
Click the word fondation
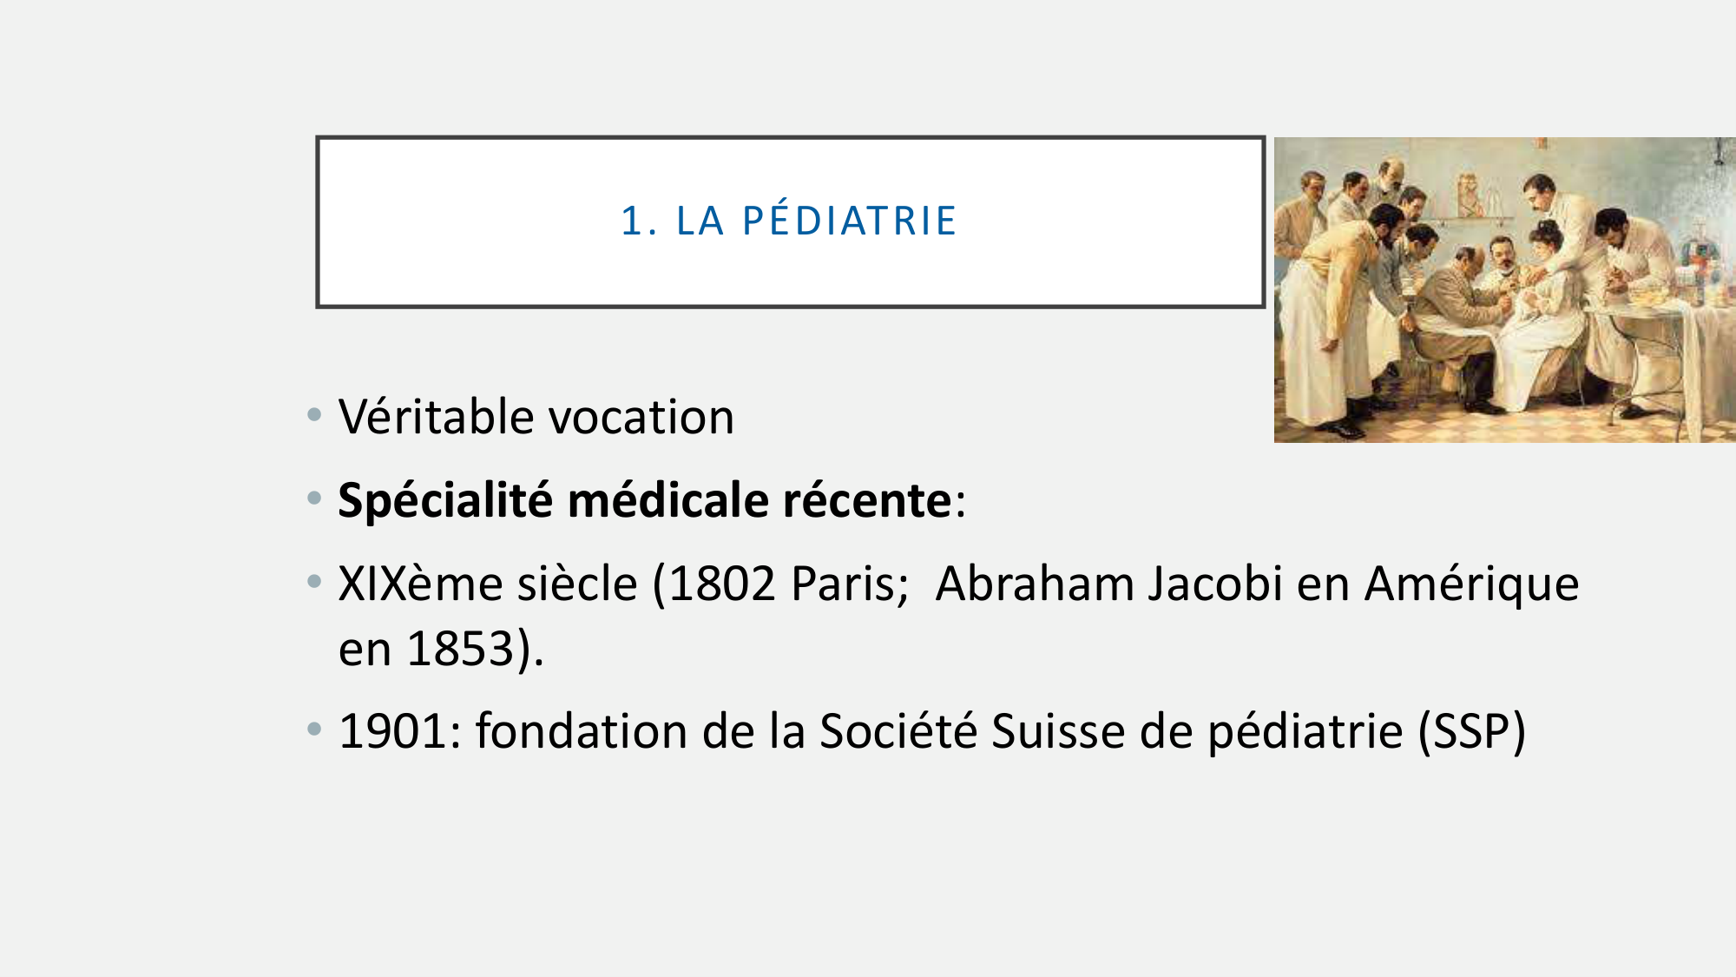(582, 730)
